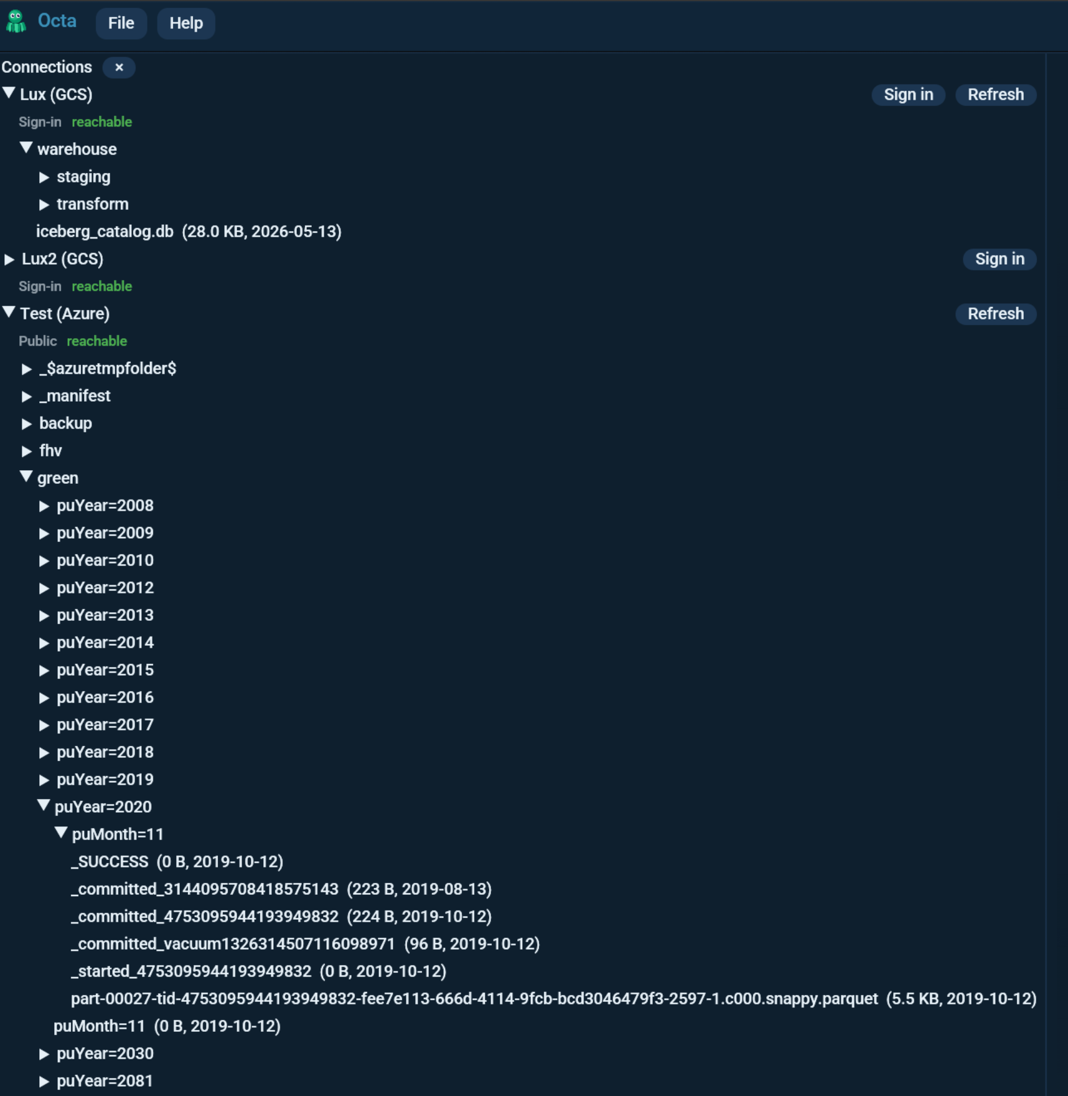
Task: Refresh the Test (Azure) connection
Action: pos(995,314)
